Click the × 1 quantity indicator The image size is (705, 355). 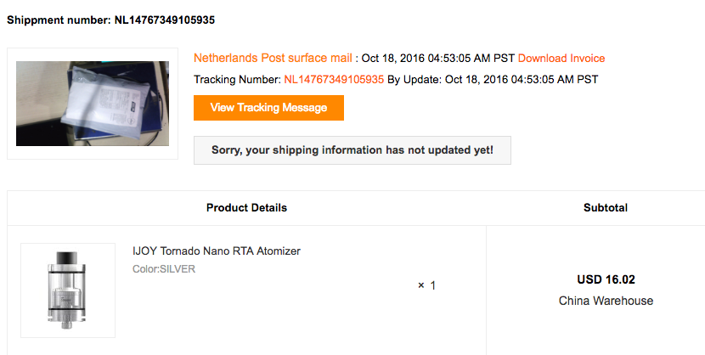pos(426,285)
